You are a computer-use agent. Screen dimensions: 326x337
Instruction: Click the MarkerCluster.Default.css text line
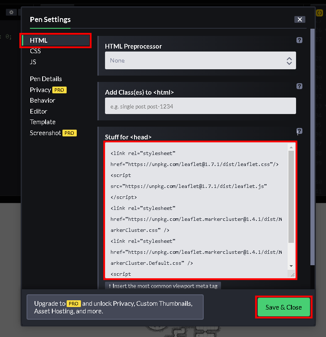click(151, 263)
